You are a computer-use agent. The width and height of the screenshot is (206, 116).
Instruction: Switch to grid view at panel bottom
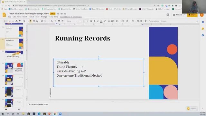point(19,109)
